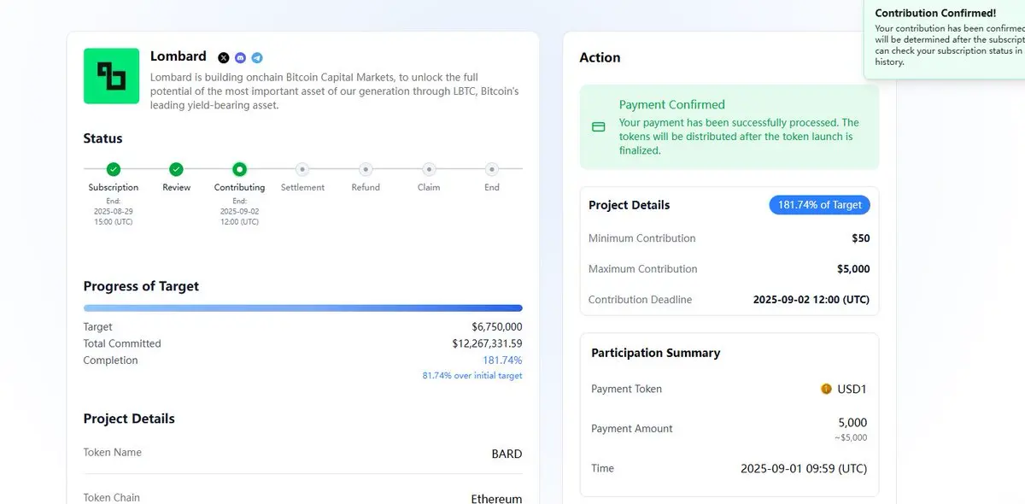The width and height of the screenshot is (1025, 504).
Task: Click the 'Progress of Target' heading
Action: pyautogui.click(x=141, y=286)
